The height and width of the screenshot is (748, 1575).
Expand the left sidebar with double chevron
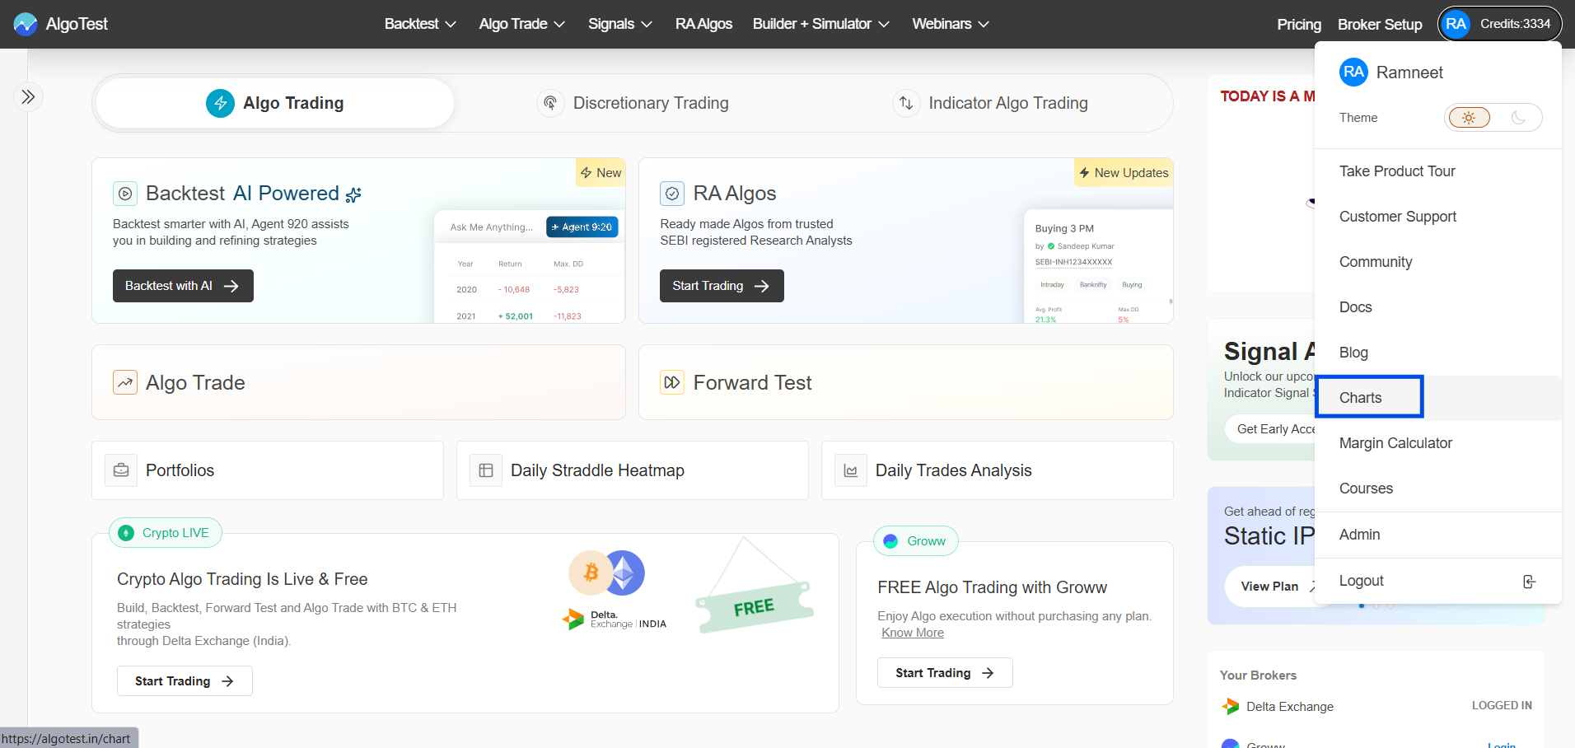pos(28,97)
